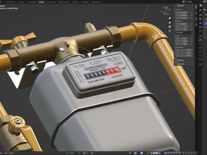Edit the Rotation Z 90° field
The height and width of the screenshot is (155, 207).
pos(182,29)
